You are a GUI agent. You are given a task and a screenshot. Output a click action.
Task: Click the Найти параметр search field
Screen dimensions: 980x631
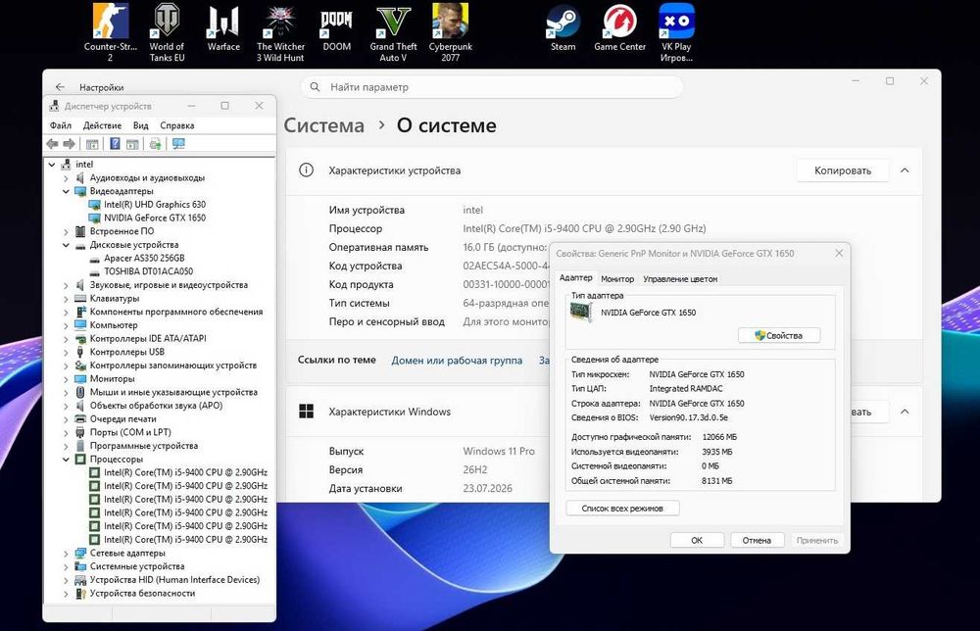pos(492,87)
